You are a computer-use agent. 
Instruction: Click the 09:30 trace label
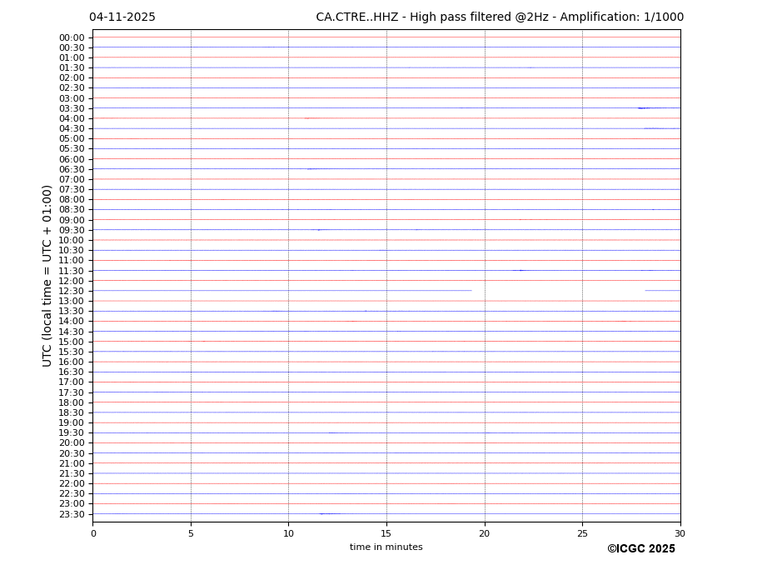coord(72,230)
